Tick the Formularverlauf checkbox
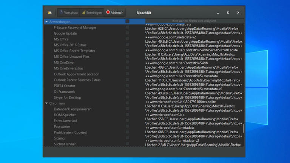This screenshot has height=163, width=290. (x=127, y=120)
